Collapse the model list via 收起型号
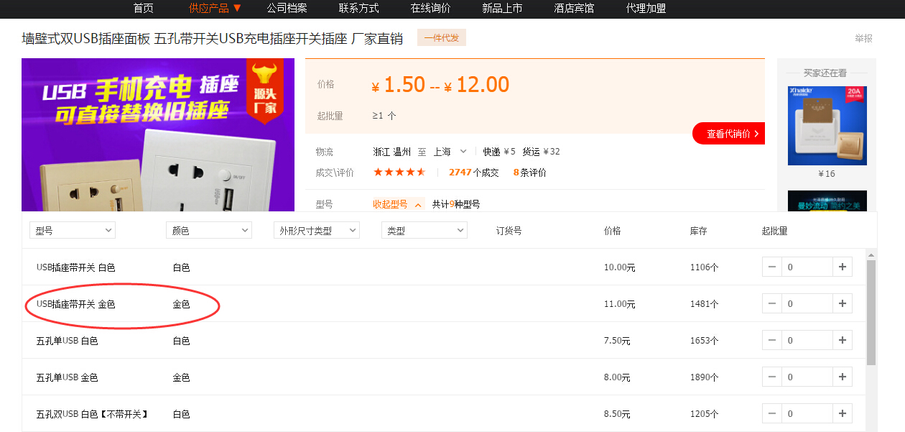Viewport: 905px width, 432px height. 398,204
